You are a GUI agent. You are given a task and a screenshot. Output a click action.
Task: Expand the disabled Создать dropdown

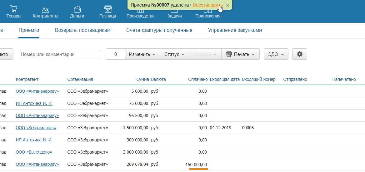[205, 54]
